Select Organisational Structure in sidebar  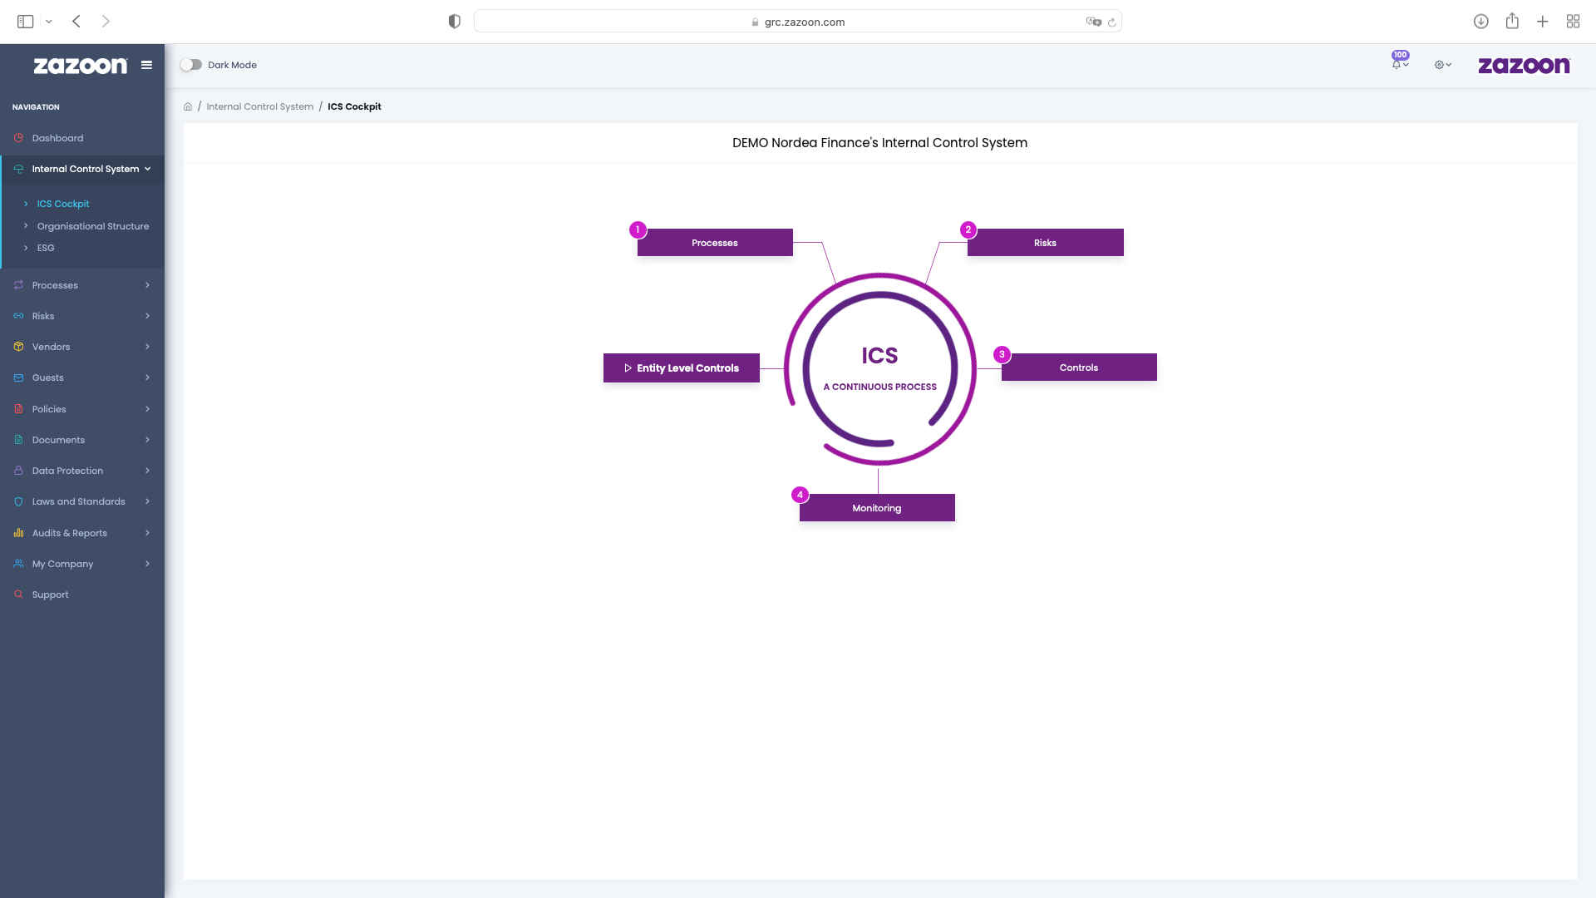[93, 226]
